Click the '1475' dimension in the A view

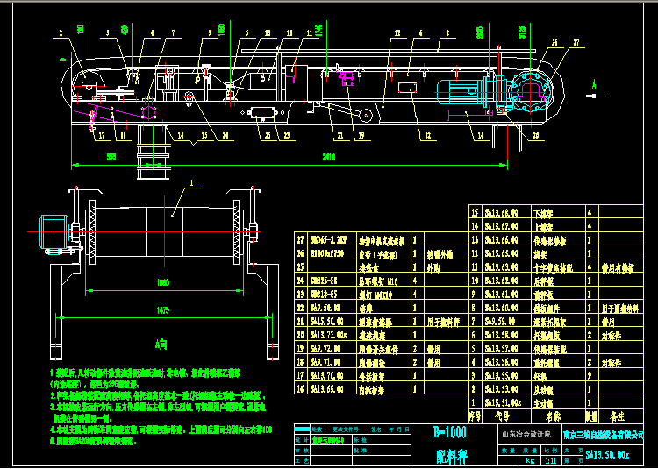[x=164, y=310]
